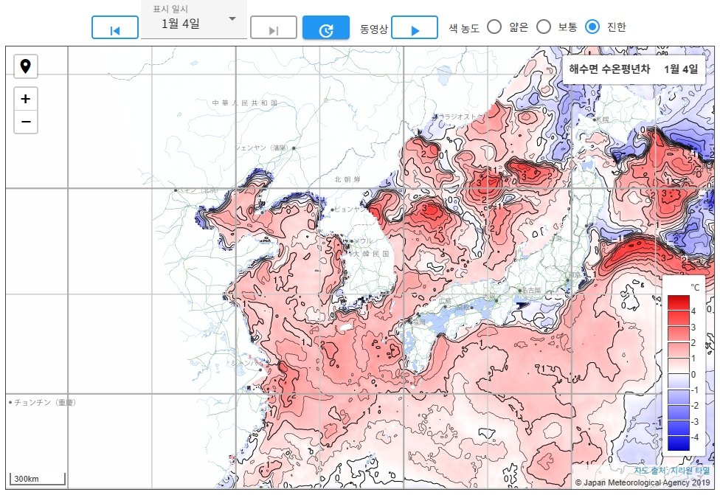Select the 보통 color intensity option
Viewport: 720px width, 495px height.
(544, 27)
